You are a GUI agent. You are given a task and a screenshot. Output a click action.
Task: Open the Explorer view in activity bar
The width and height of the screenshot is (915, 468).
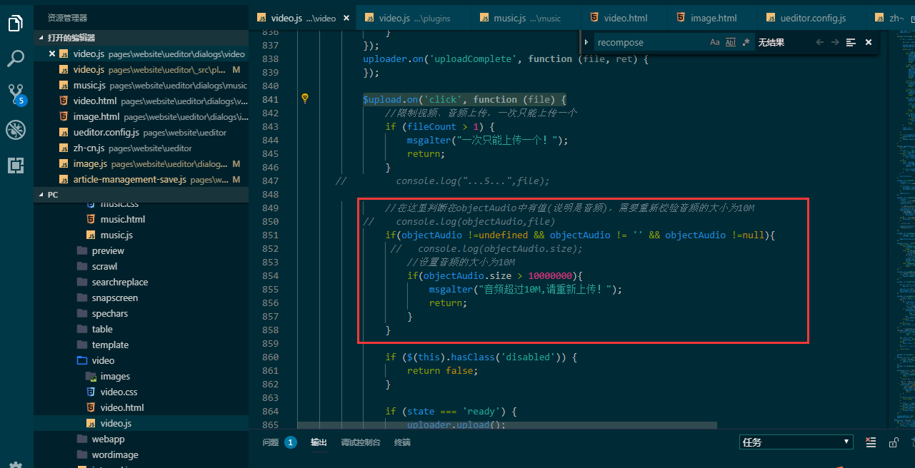coord(16,24)
